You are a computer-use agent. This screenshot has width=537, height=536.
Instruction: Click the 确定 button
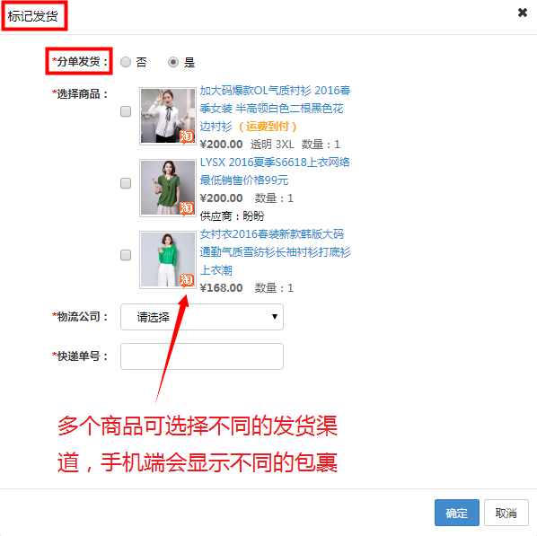457,513
